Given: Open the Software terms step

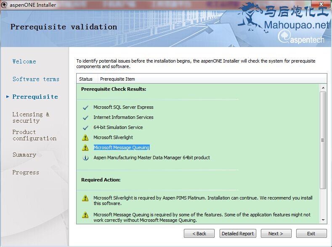Looking at the screenshot, I should (x=36, y=79).
